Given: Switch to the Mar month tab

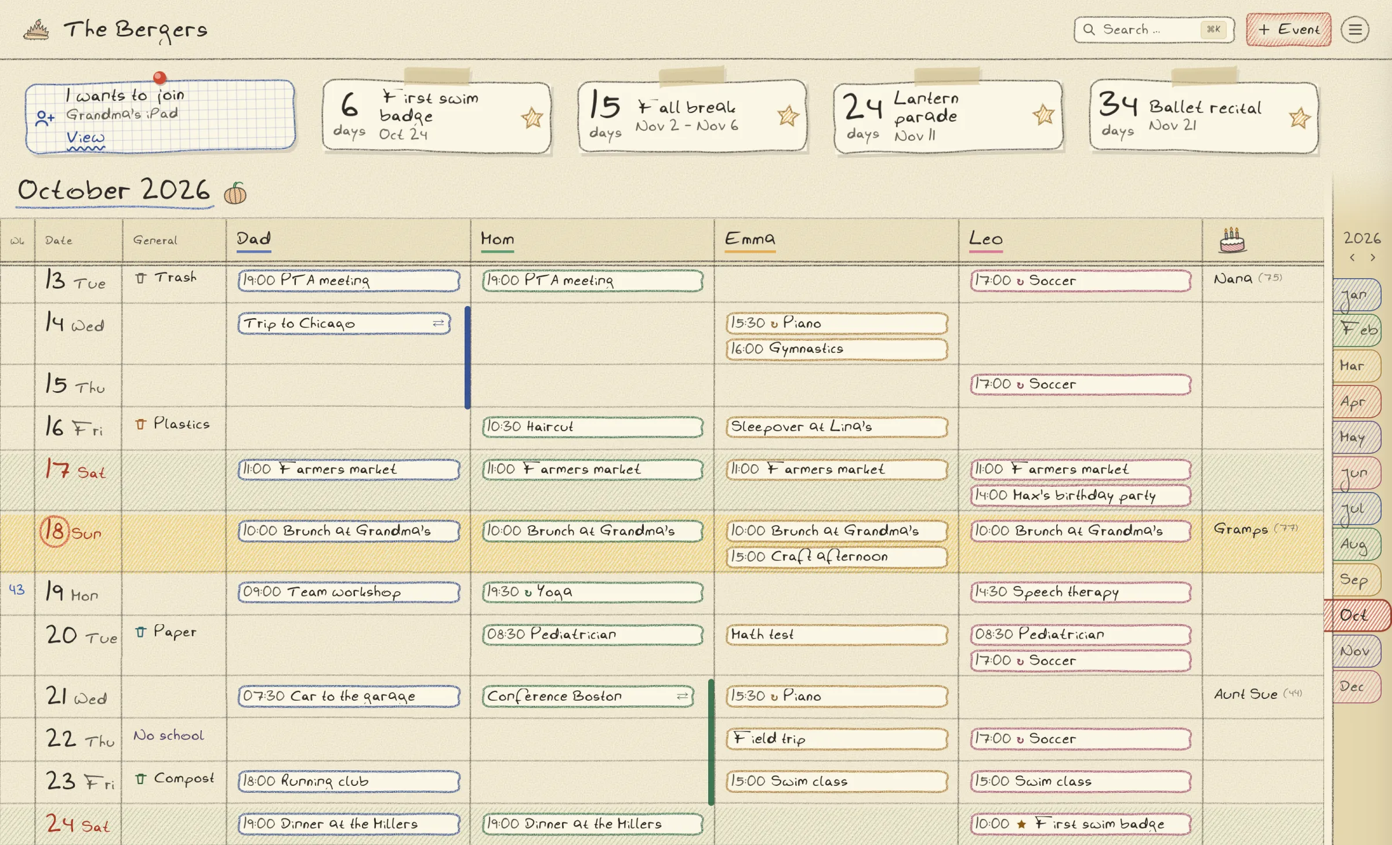Looking at the screenshot, I should point(1356,366).
